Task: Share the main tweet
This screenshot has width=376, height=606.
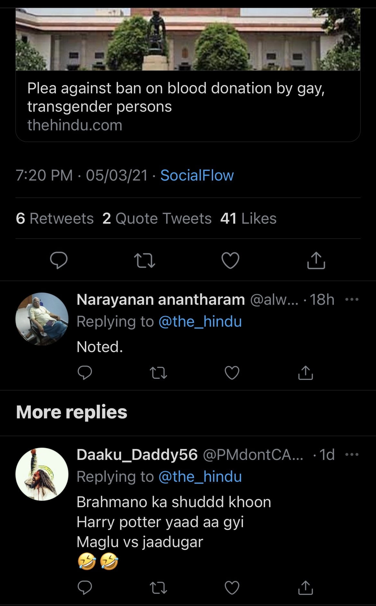Action: (316, 260)
